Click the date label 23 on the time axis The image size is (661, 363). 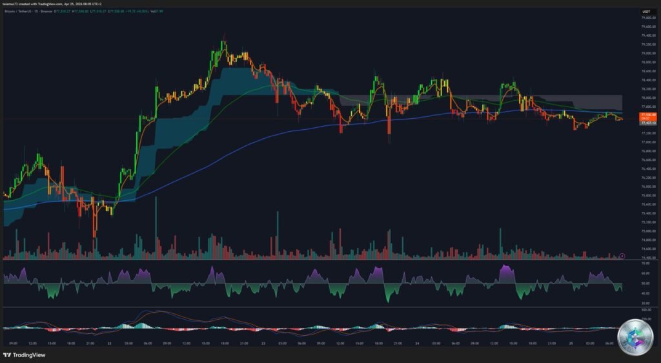coord(263,344)
